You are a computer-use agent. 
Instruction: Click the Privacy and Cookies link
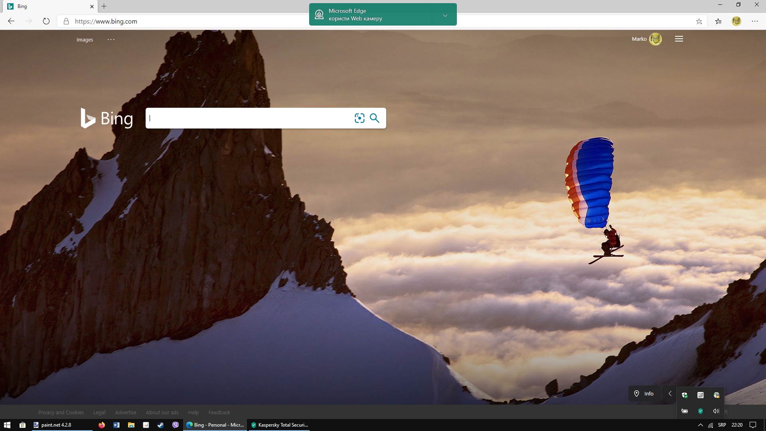click(x=61, y=412)
